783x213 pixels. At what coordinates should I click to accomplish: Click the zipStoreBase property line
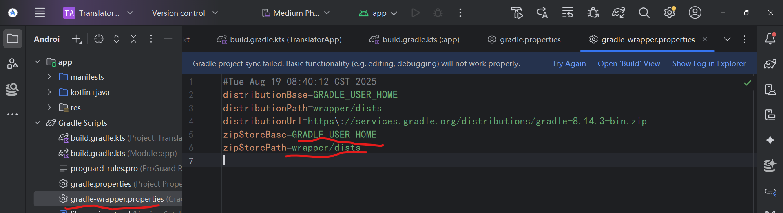tap(299, 135)
